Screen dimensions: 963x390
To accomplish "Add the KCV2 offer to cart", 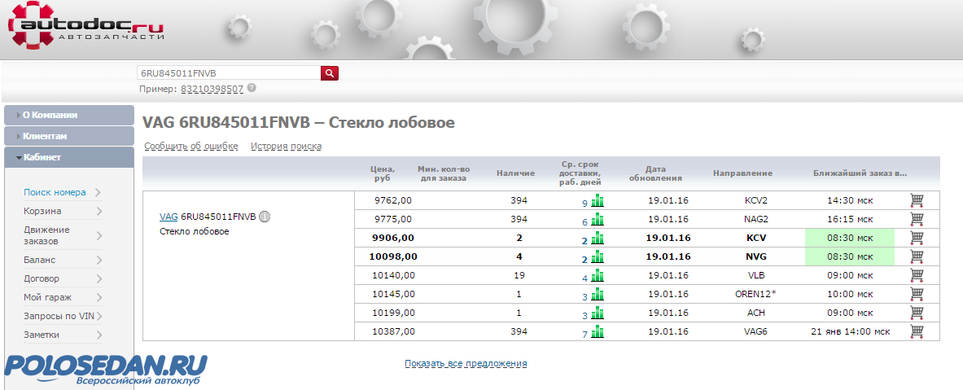I will click(917, 200).
